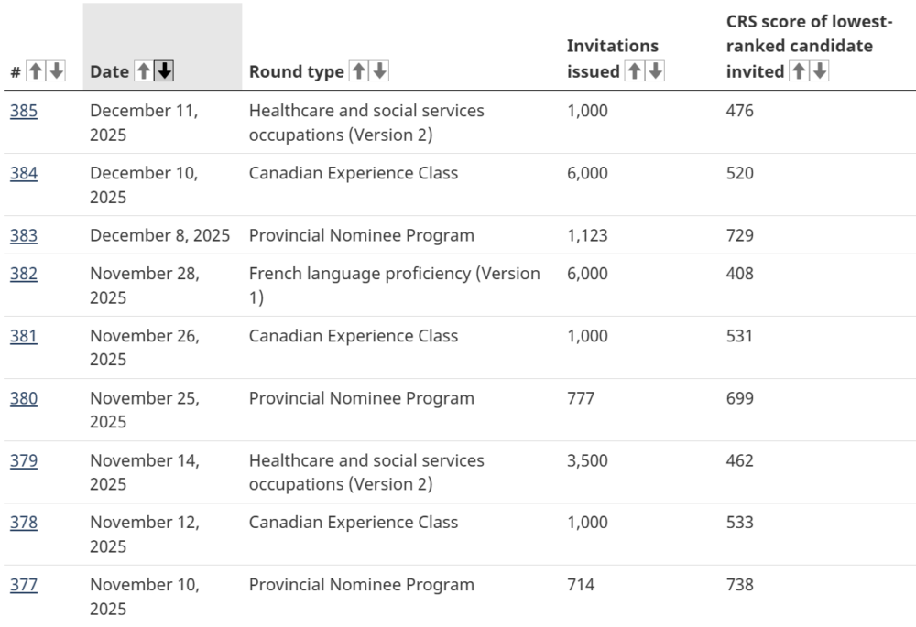Sort Date column descending arrow
Viewport: 916px width, 627px height.
pos(164,71)
